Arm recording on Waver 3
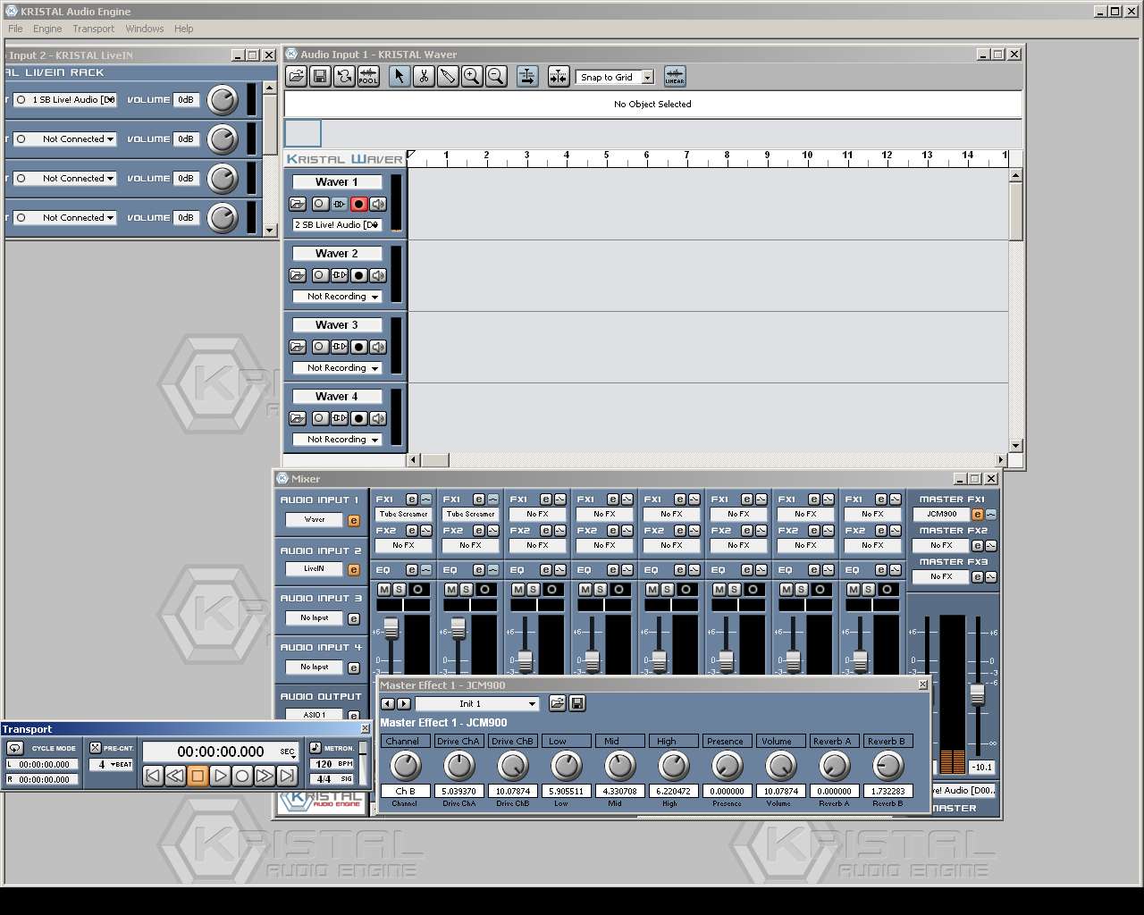 click(358, 347)
